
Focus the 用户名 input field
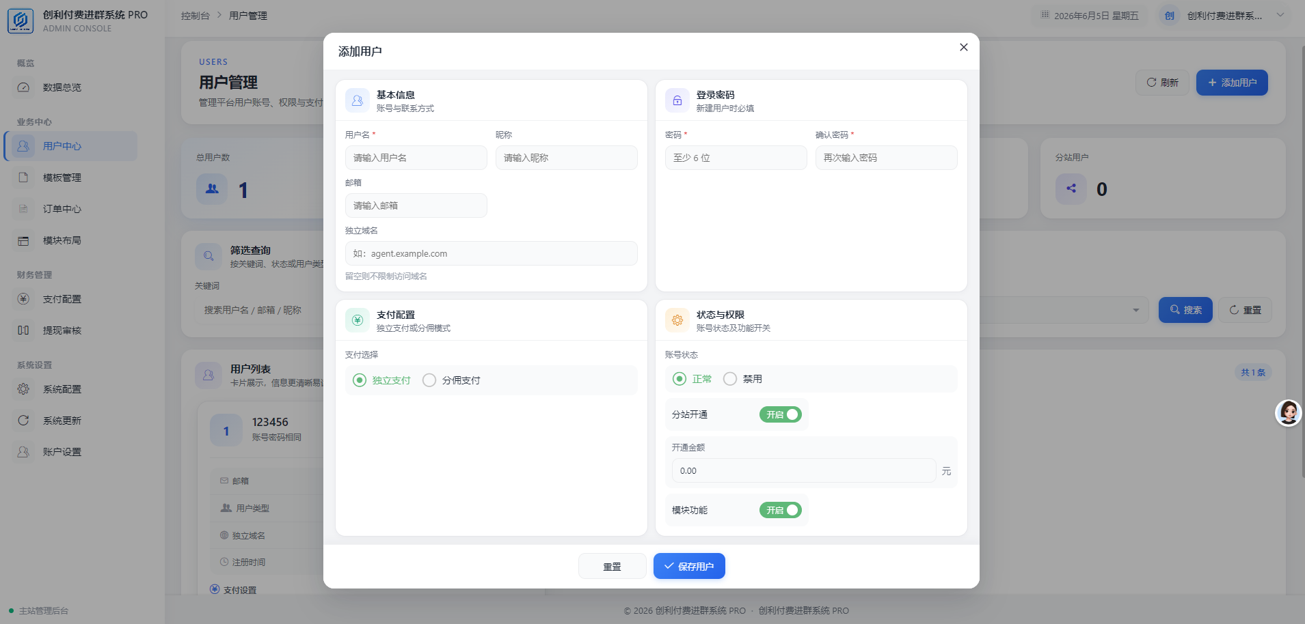tap(416, 158)
